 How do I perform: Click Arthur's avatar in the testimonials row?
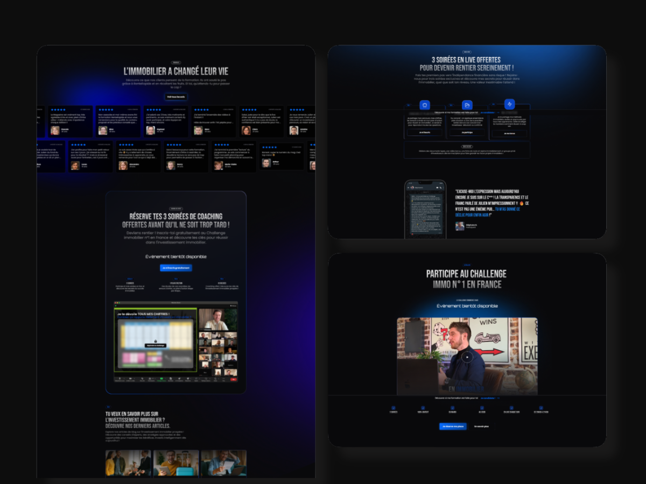click(x=266, y=162)
